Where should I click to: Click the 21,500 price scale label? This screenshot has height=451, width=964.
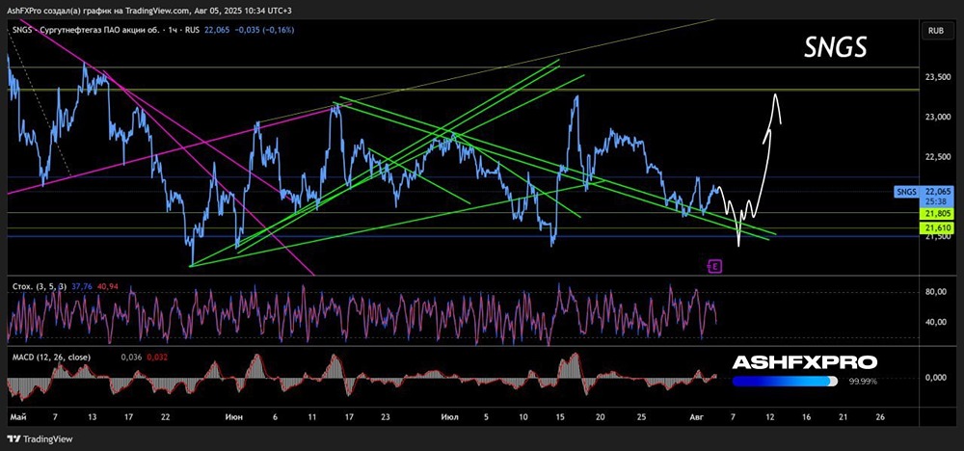pos(938,237)
